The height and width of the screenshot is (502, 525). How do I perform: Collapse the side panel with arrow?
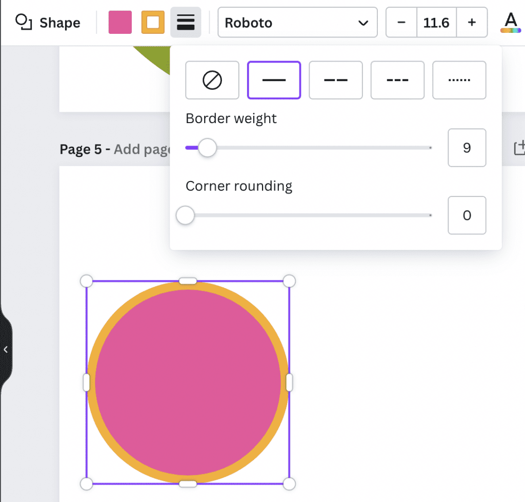tap(6, 350)
